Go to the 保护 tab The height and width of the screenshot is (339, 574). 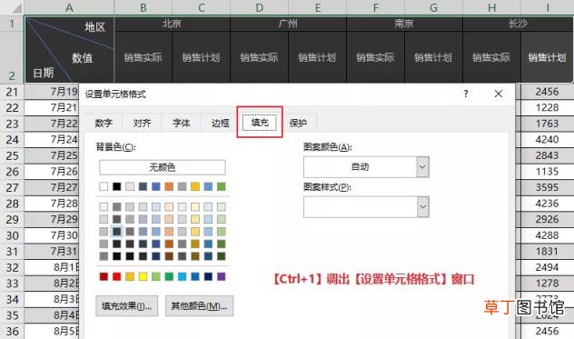[x=298, y=123]
